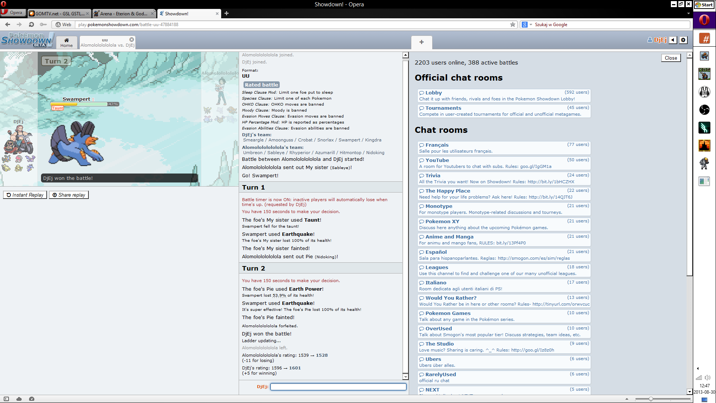This screenshot has width=716, height=403.
Task: Toggle the Opera Turbo speedometer icon
Action: 32,399
